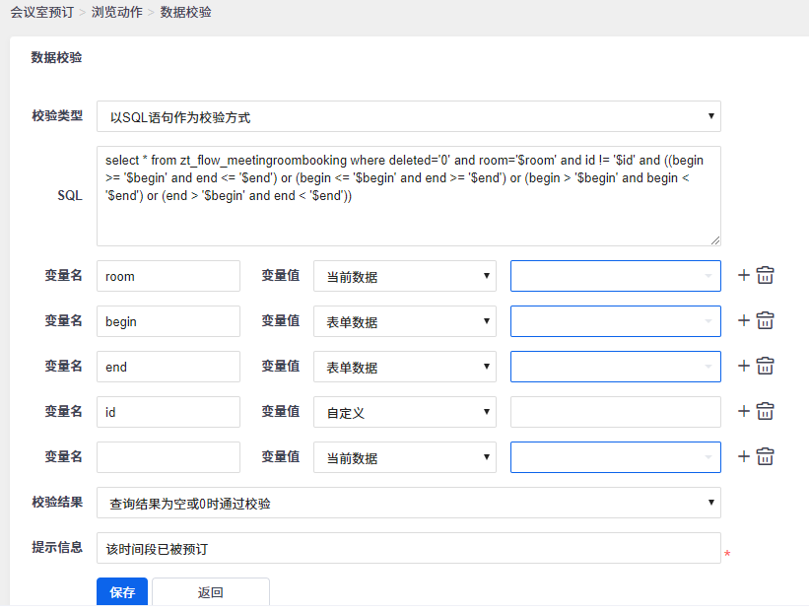Expand the 校验结果 dropdown
The image size is (809, 612).
408,503
